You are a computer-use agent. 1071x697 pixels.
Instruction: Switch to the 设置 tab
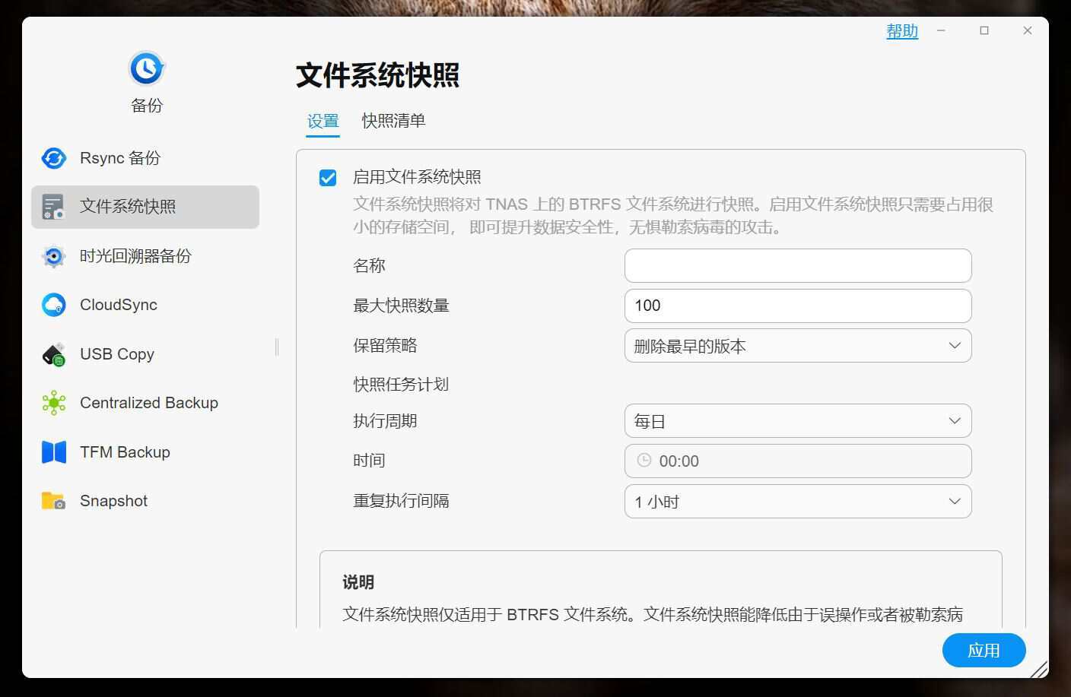click(x=323, y=122)
